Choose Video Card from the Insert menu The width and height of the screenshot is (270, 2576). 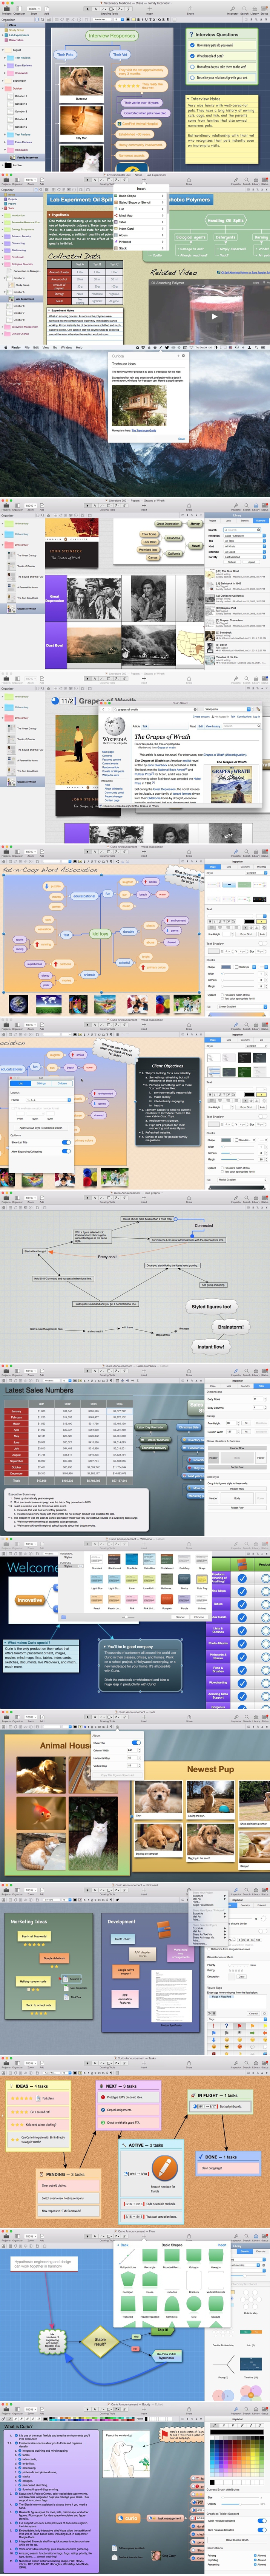click(x=127, y=228)
